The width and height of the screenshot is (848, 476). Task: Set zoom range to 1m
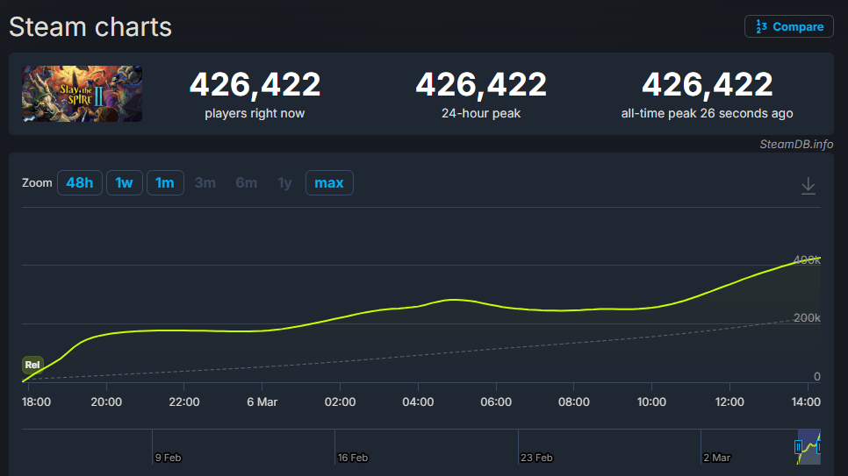[x=164, y=183]
